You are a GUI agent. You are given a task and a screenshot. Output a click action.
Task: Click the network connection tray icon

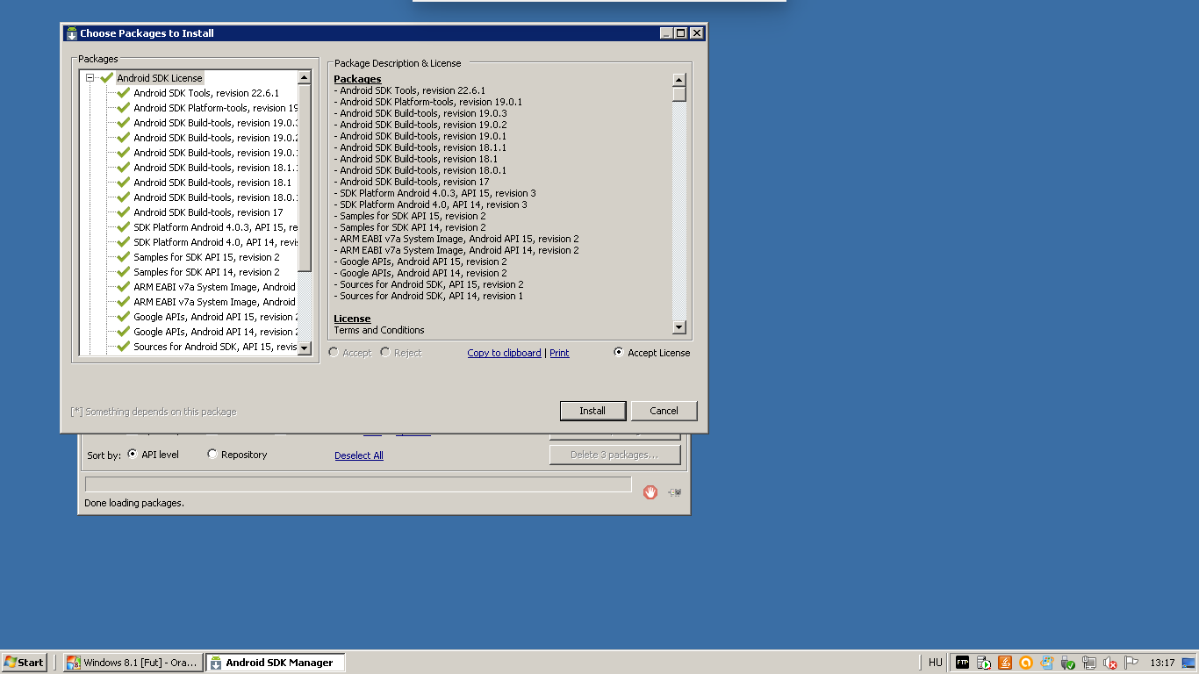point(1089,663)
